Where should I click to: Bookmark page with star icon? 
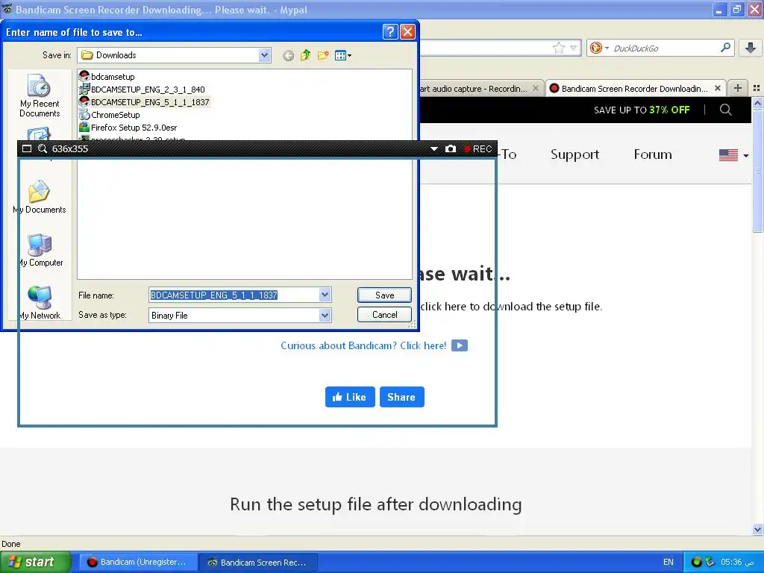558,48
